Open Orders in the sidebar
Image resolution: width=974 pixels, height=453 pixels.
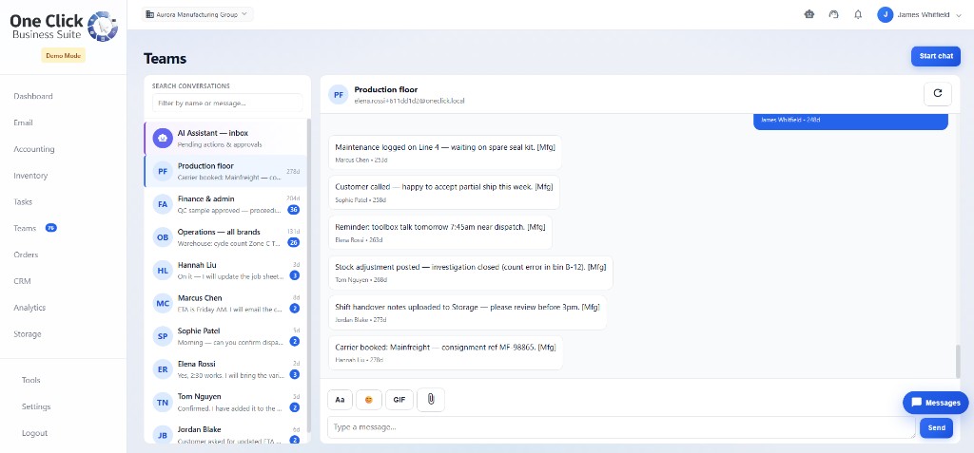point(26,255)
